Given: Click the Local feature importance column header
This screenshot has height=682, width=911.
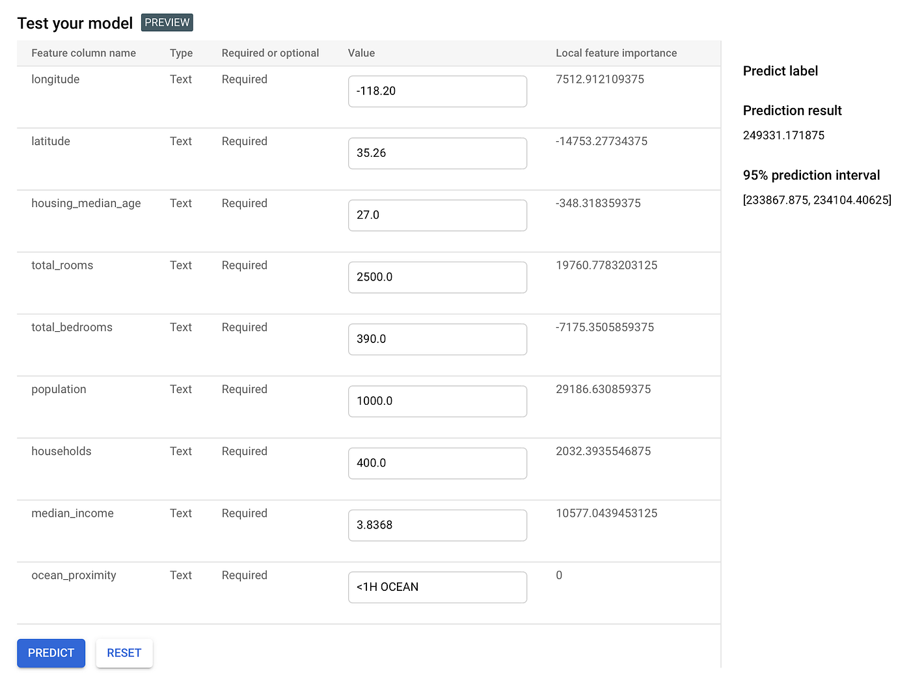Looking at the screenshot, I should (x=616, y=53).
